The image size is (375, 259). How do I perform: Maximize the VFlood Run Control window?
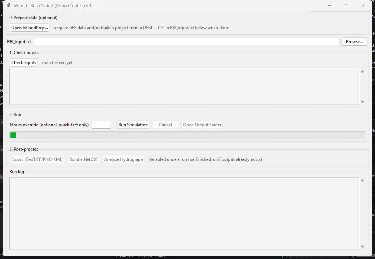(346, 6)
